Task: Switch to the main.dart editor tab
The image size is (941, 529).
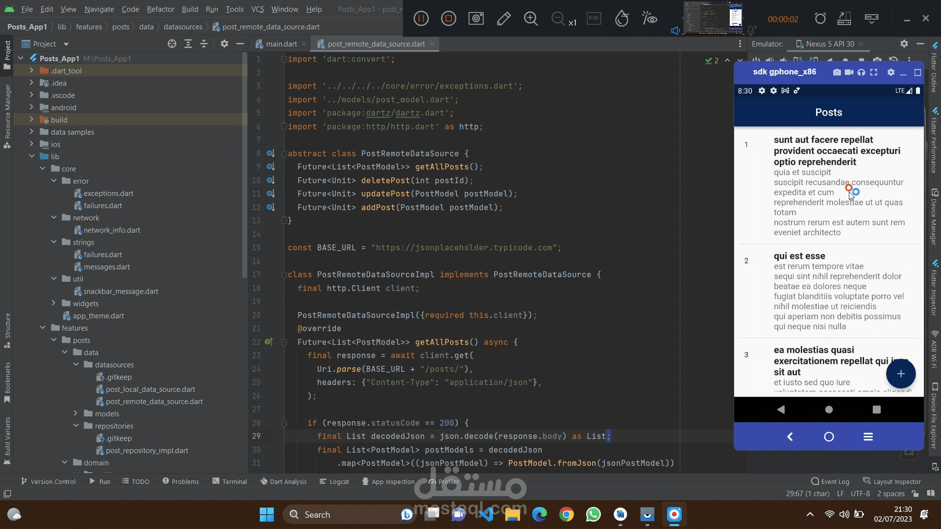Action: tap(281, 44)
